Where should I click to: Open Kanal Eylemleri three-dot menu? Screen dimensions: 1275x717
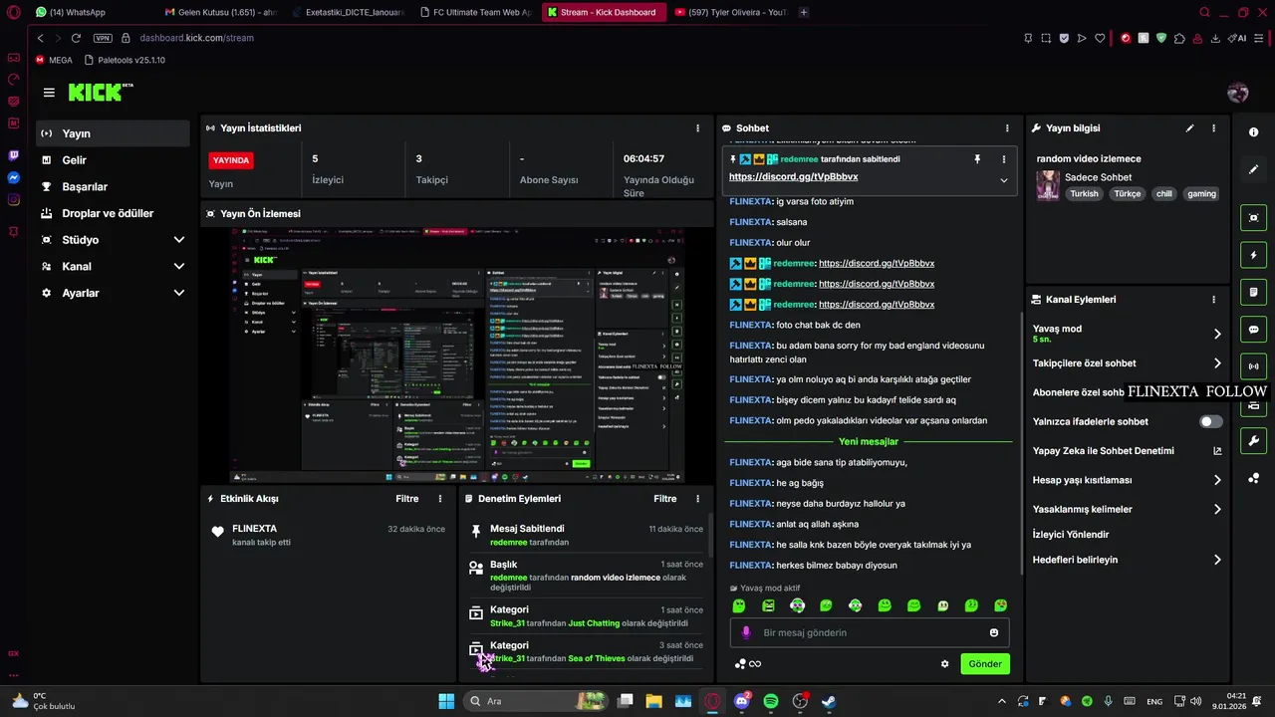1213,300
